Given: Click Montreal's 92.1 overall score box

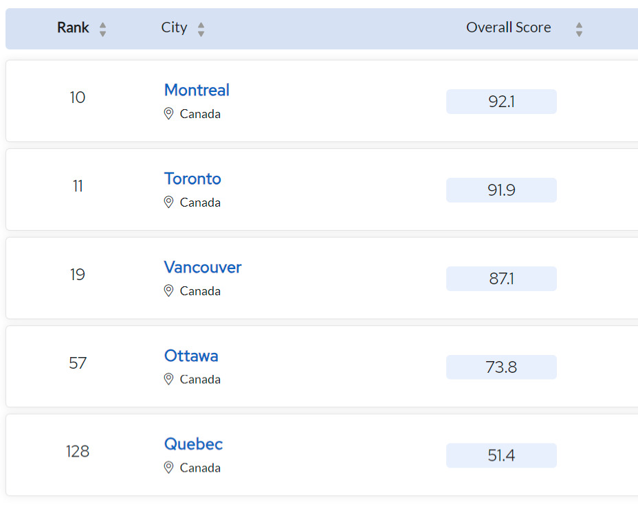Looking at the screenshot, I should pos(501,102).
